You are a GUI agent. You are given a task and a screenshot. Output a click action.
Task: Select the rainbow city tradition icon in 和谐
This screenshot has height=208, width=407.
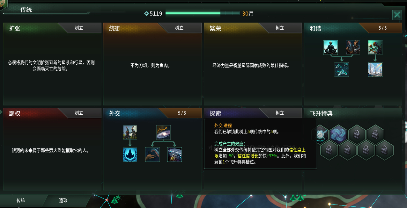[x=375, y=69]
